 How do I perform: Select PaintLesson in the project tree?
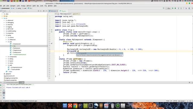[17, 48]
